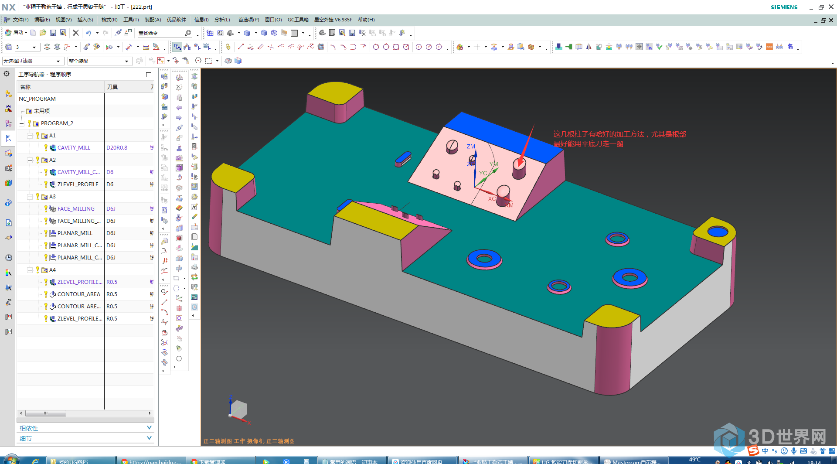Open the 无选择过滤器 selection filter dropdown
The width and height of the screenshot is (837, 464).
33,61
